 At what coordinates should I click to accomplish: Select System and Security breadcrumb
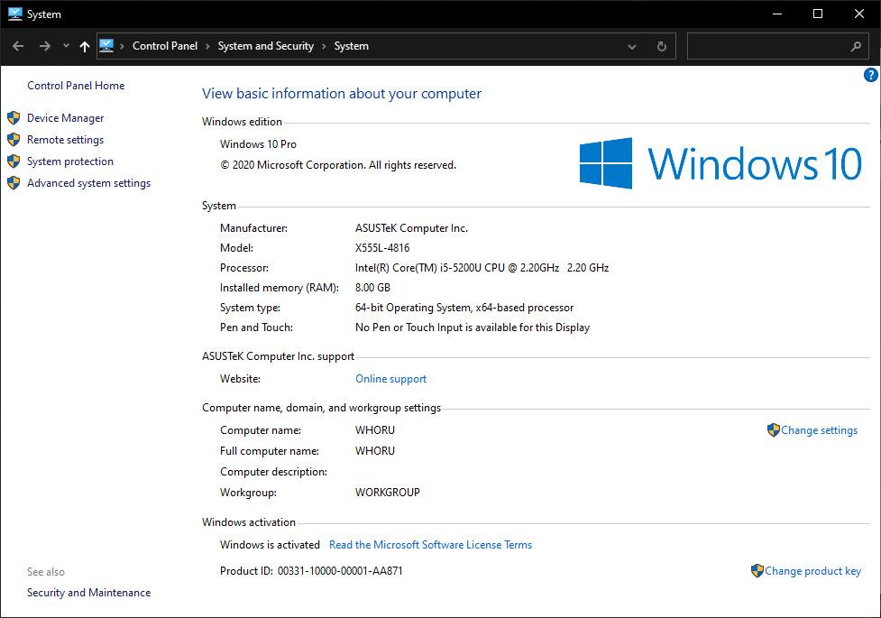pos(265,46)
